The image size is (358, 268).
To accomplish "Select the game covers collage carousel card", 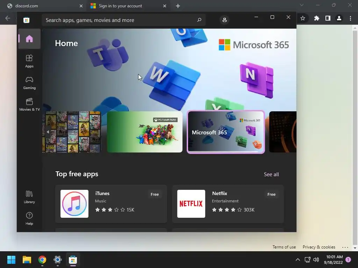I will 72,132.
